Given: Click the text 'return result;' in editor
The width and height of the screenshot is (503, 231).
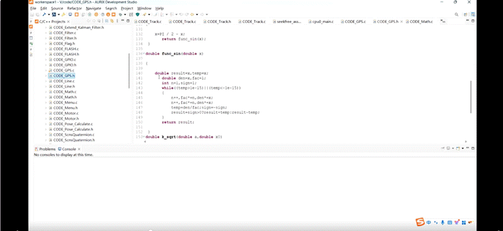Looking at the screenshot, I should tap(178, 122).
